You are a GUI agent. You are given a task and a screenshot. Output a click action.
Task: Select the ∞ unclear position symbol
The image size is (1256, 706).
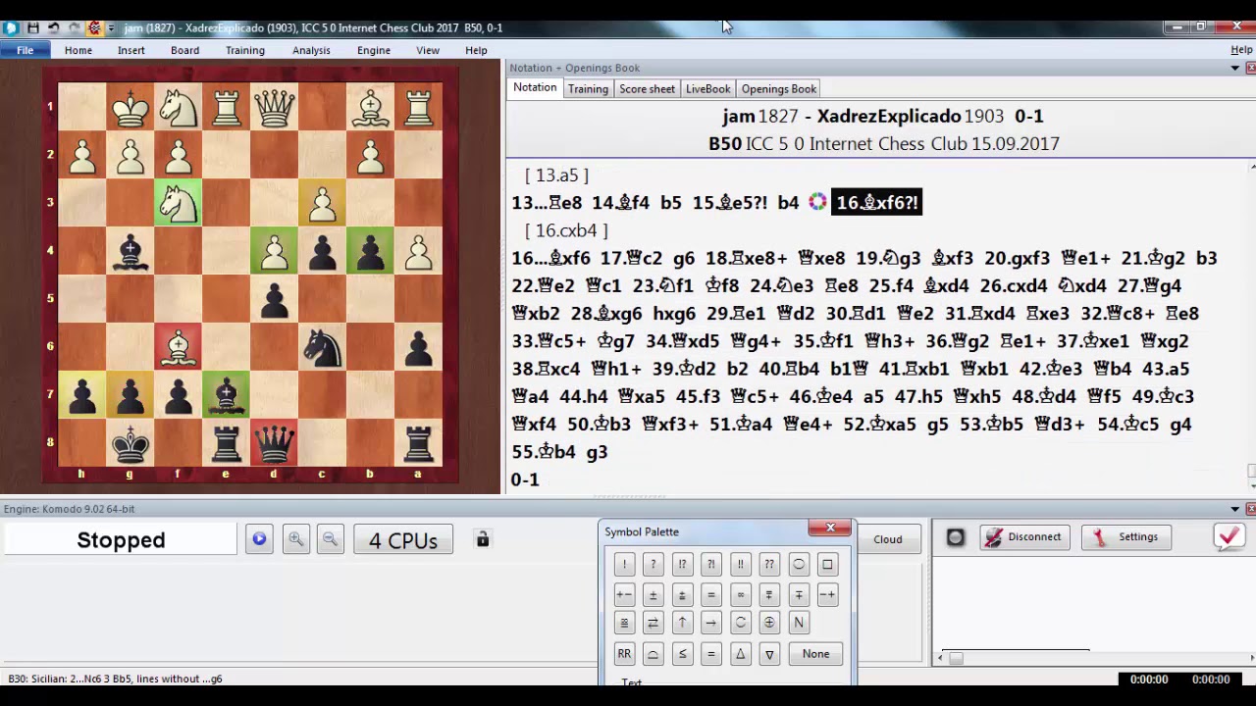coord(740,595)
